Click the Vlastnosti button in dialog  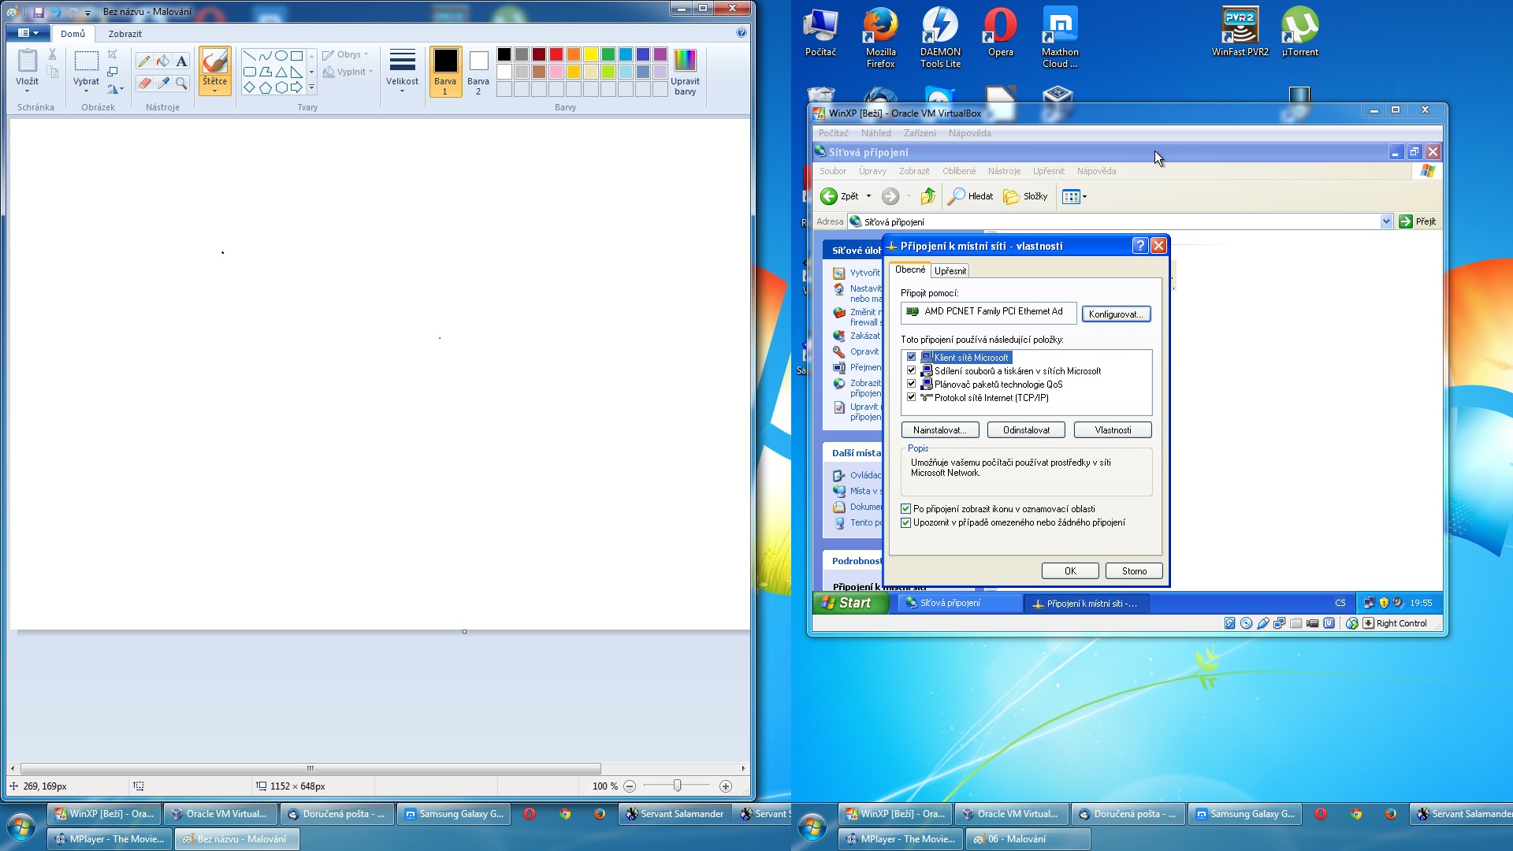(1113, 430)
